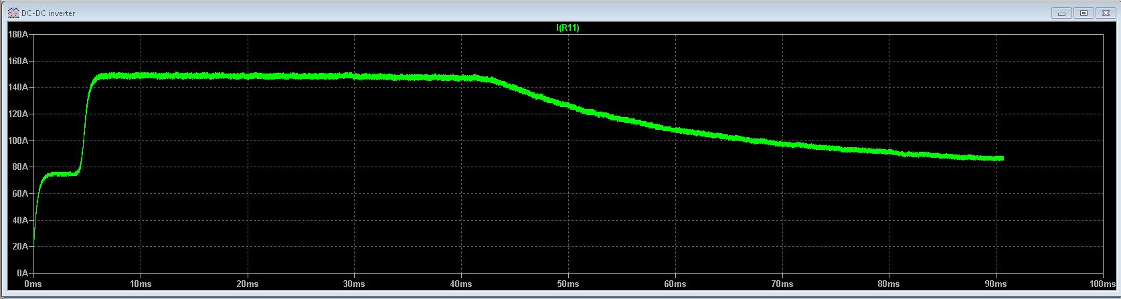The image size is (1121, 299).
Task: Minimize the DC-DC inverter plot window
Action: pyautogui.click(x=1061, y=13)
